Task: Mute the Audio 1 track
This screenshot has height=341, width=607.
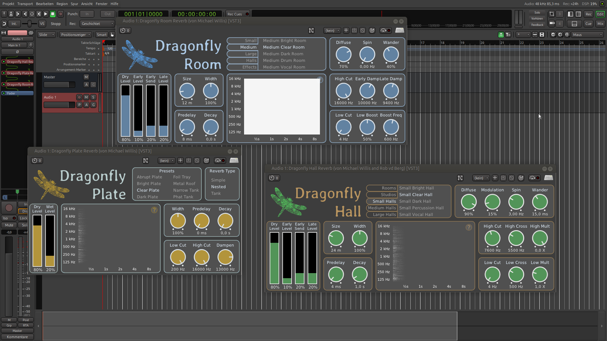Action: [86, 97]
